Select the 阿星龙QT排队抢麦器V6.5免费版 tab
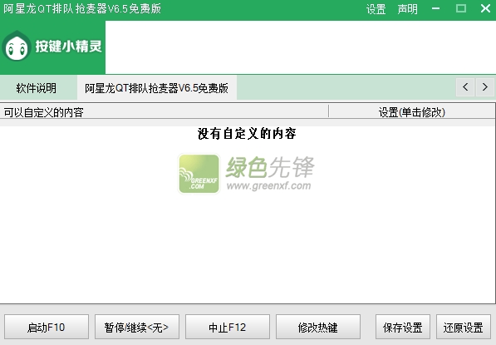Screen dimensions: 496x345 click(157, 88)
